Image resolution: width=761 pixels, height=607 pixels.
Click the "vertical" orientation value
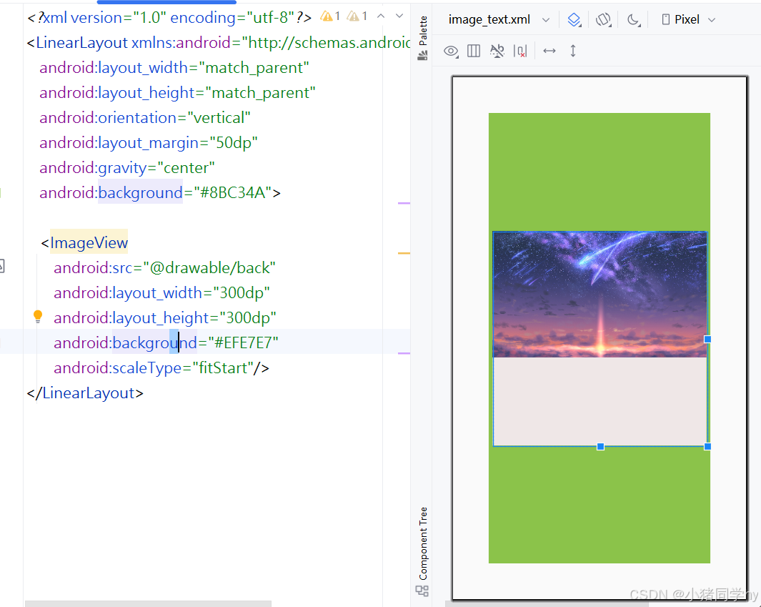coord(219,117)
